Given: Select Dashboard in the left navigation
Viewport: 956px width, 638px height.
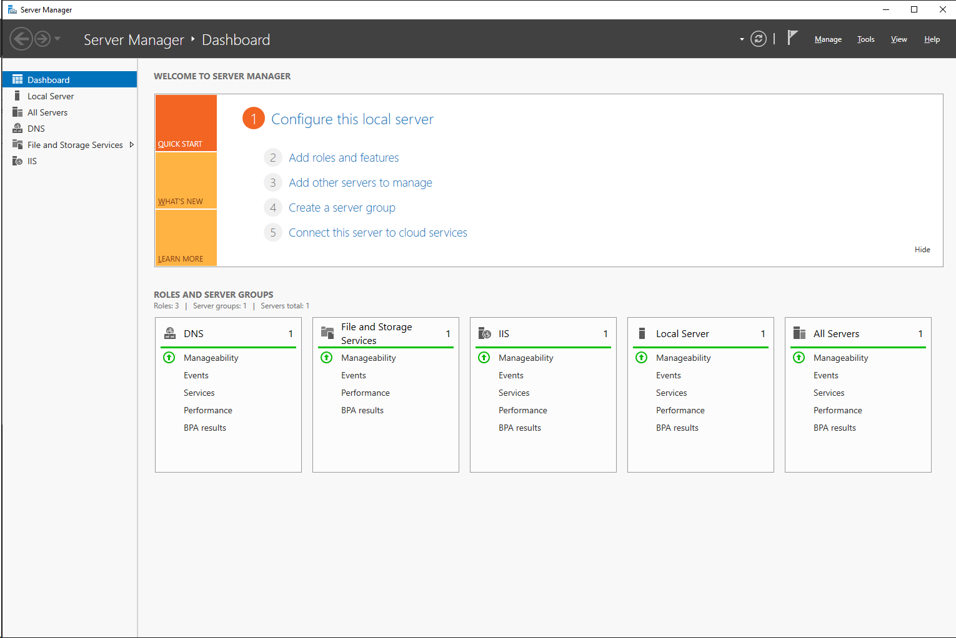Looking at the screenshot, I should click(69, 79).
